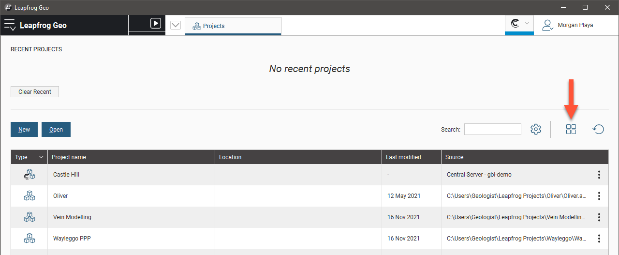Viewport: 619px width, 255px height.
Task: Switch to thumbnail grid view
Action: pos(571,129)
